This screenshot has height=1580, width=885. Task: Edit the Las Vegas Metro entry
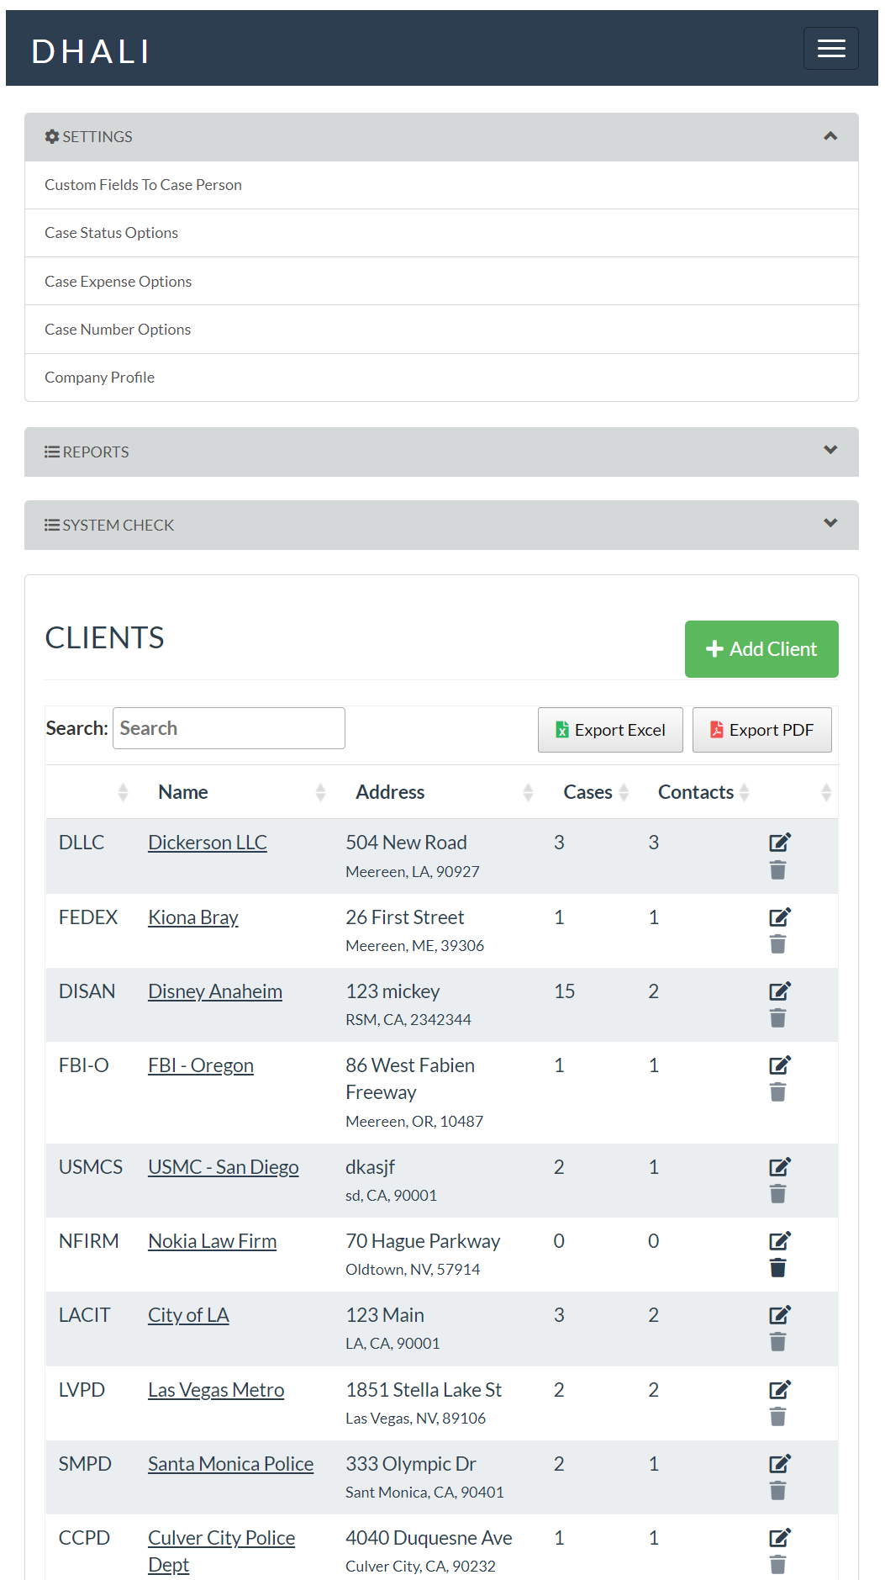[779, 1389]
